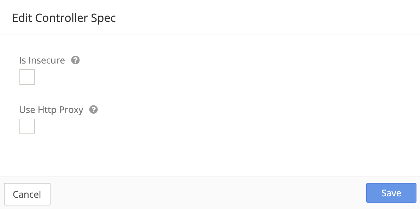Dismiss the dialog using Cancel
The height and width of the screenshot is (209, 420).
(27, 194)
